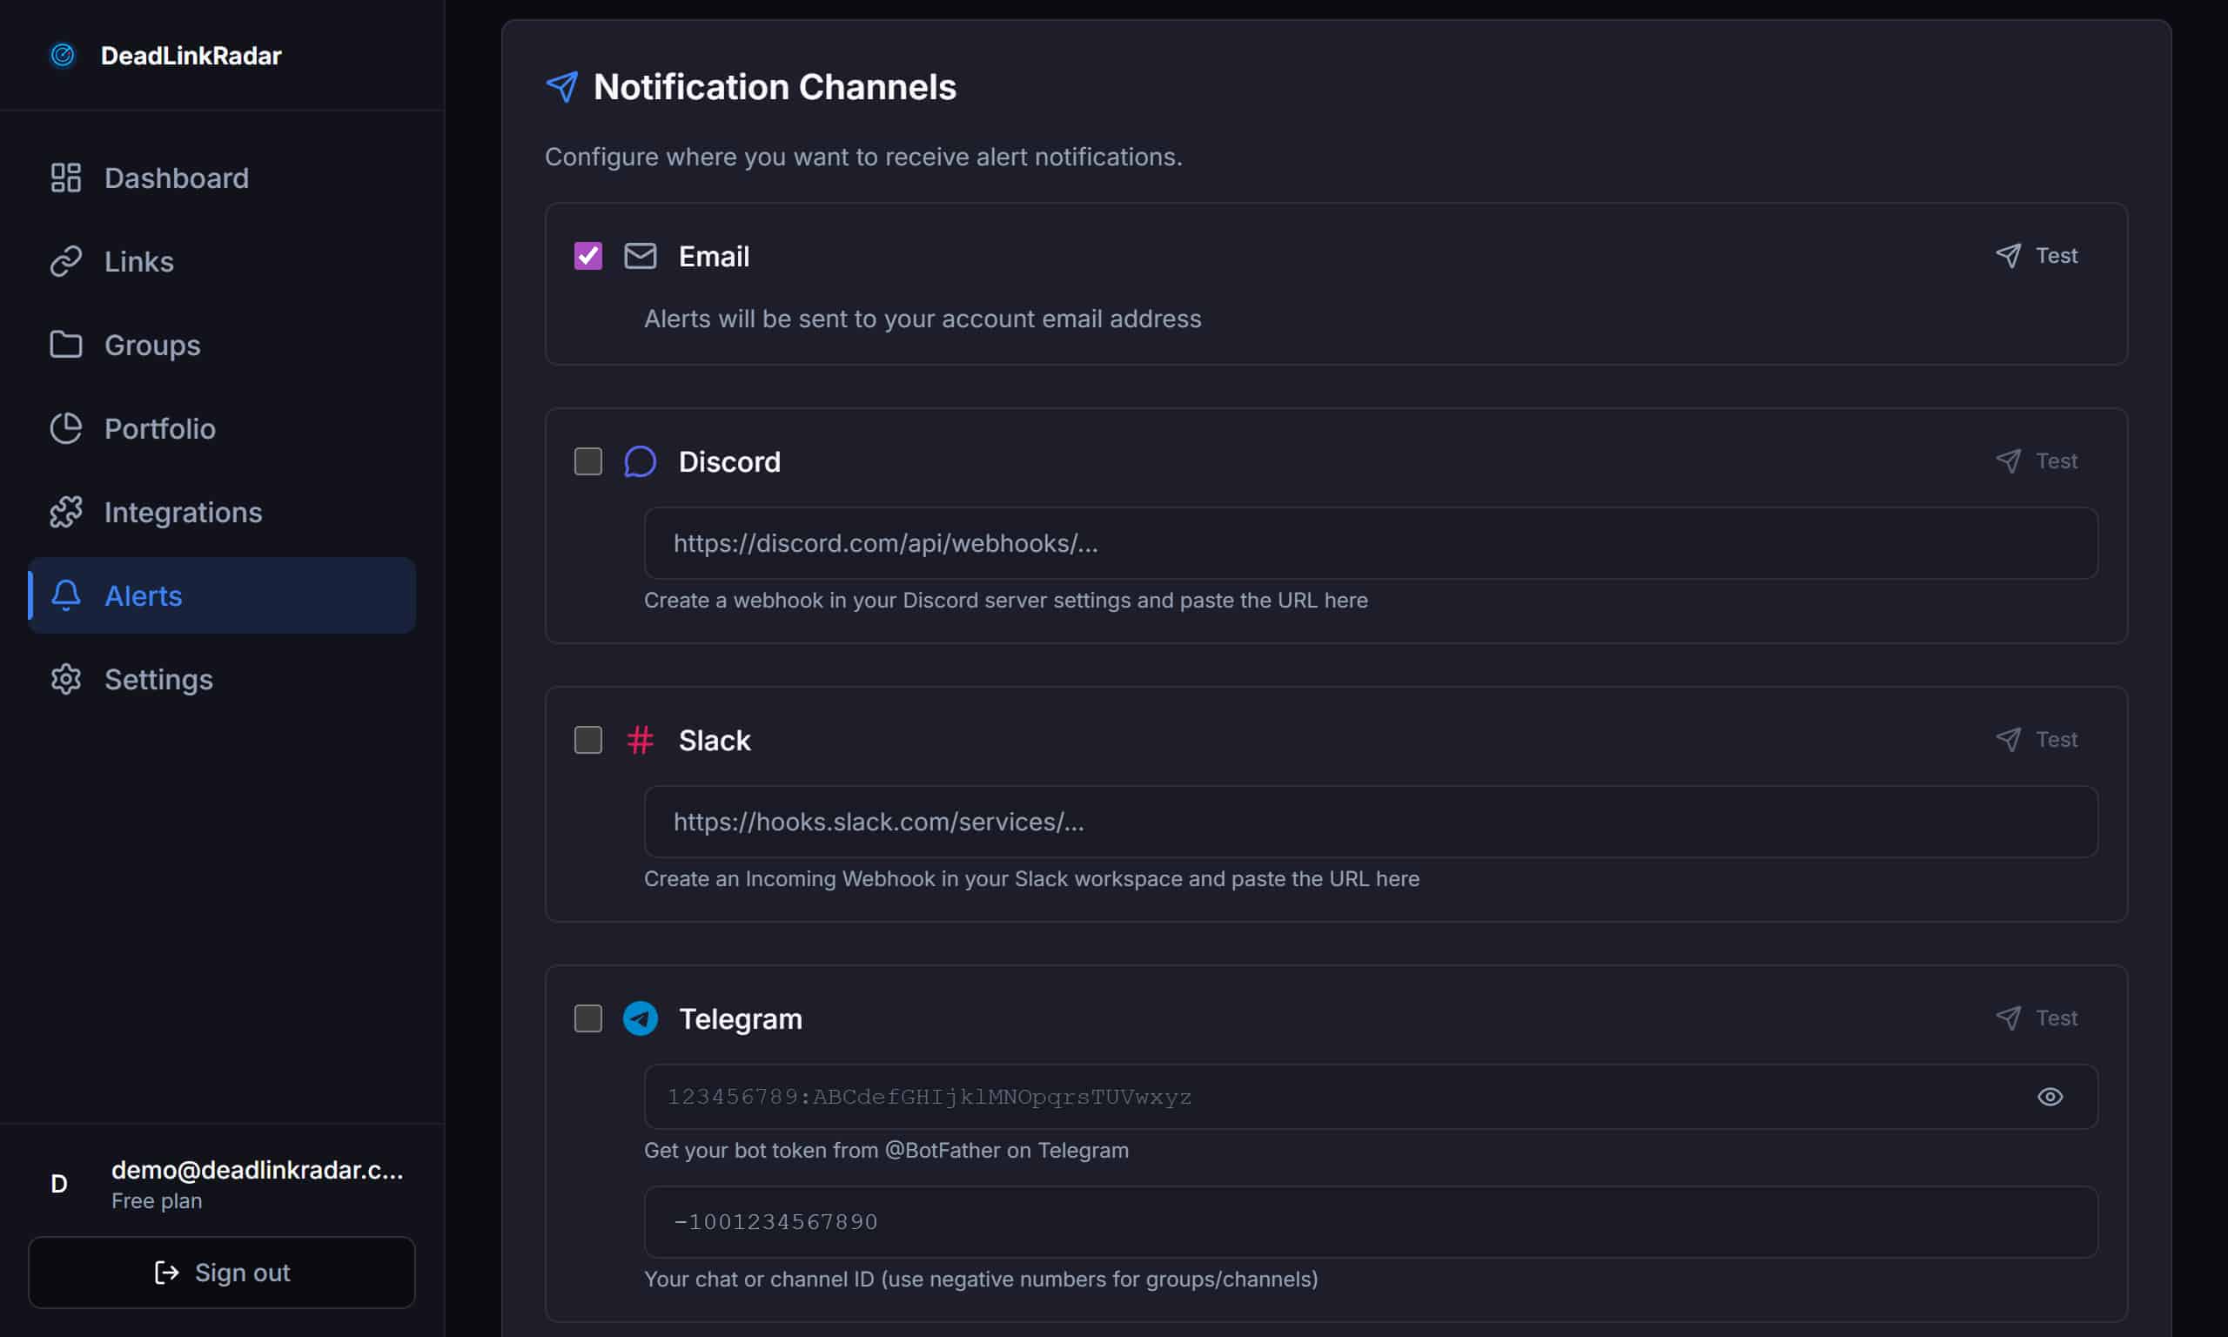Click the Links chain icon

pos(66,261)
